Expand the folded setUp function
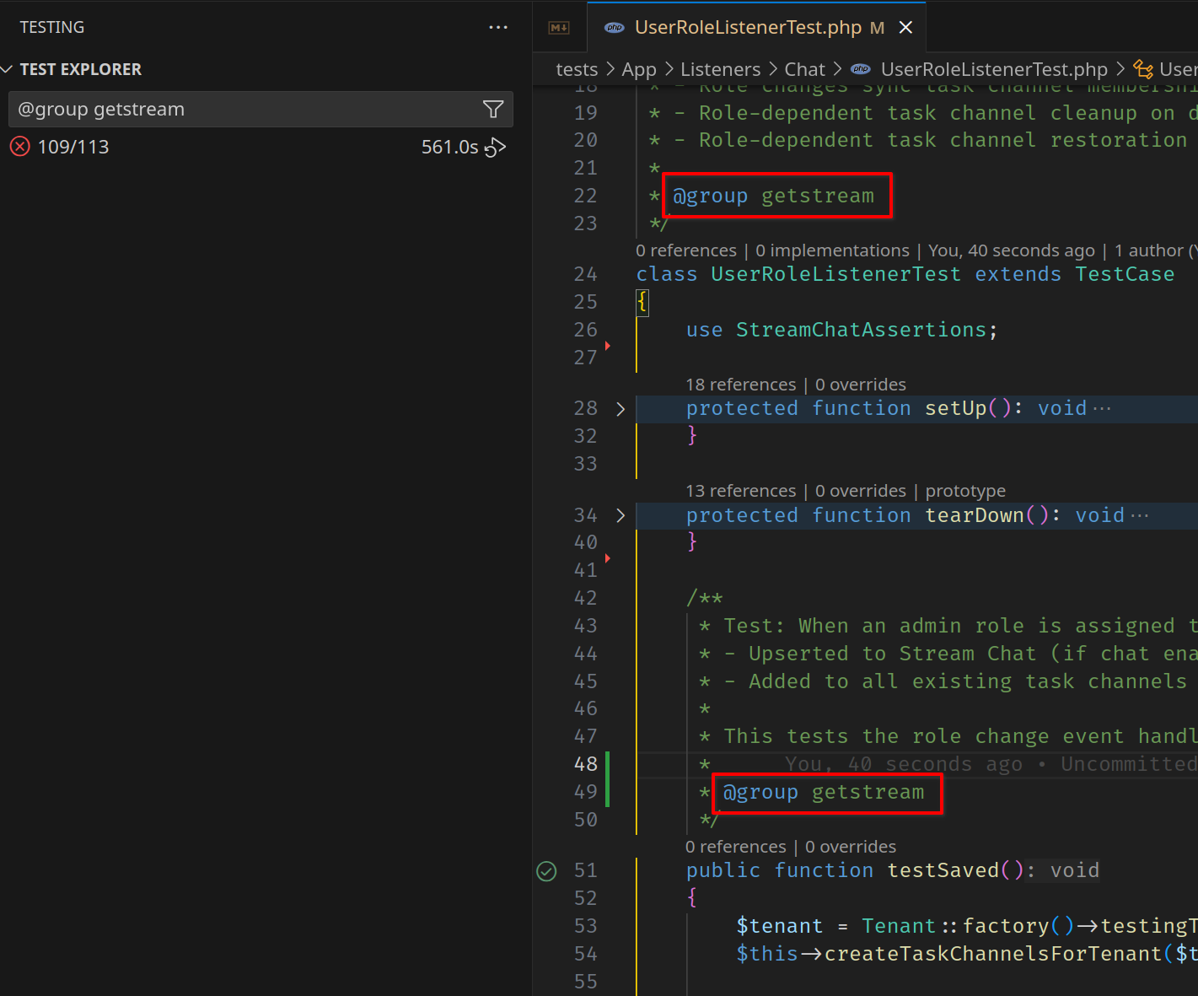The image size is (1198, 996). 620,409
